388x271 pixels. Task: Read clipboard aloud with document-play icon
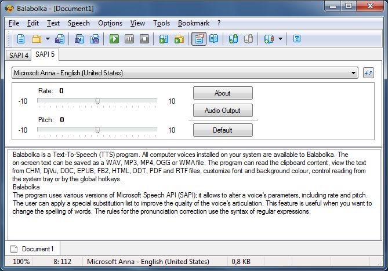[164, 39]
